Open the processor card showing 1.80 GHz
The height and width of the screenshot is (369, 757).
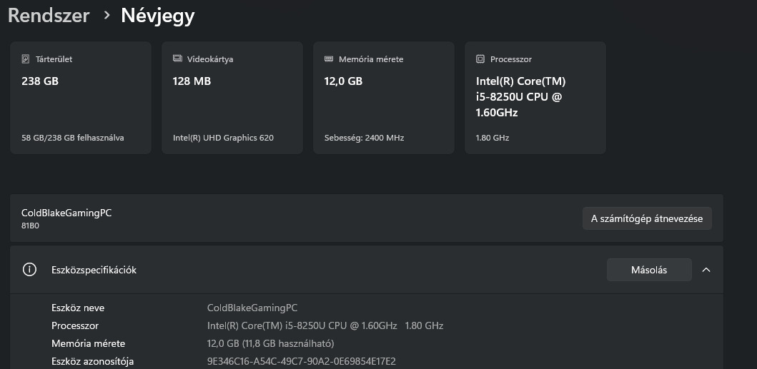pos(535,98)
